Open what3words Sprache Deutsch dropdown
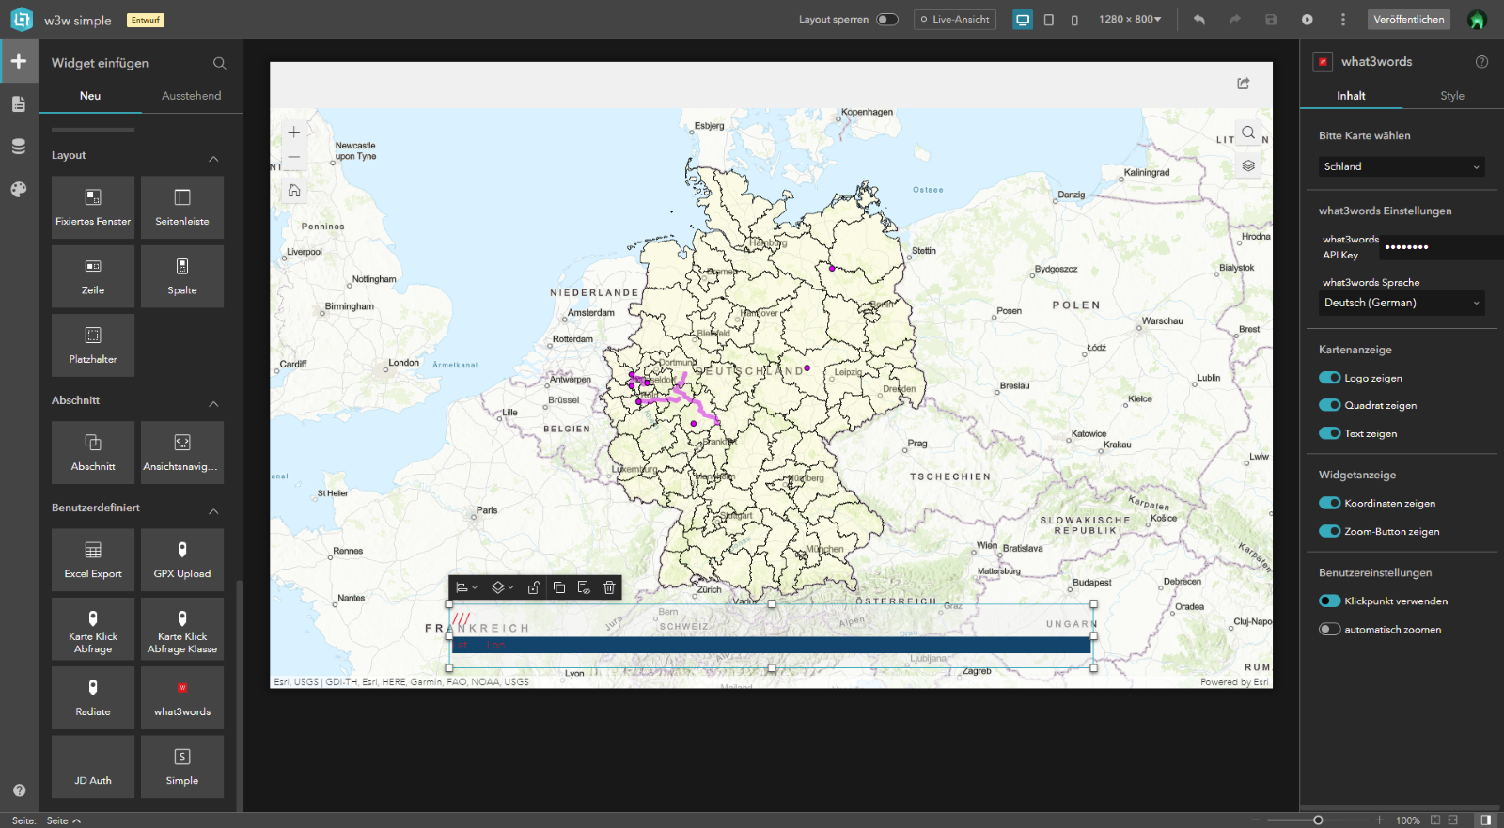This screenshot has height=828, width=1504. pos(1402,303)
